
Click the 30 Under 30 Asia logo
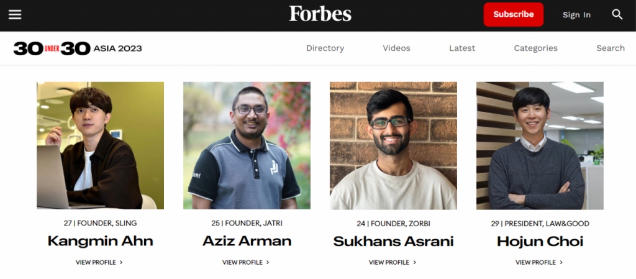(78, 48)
